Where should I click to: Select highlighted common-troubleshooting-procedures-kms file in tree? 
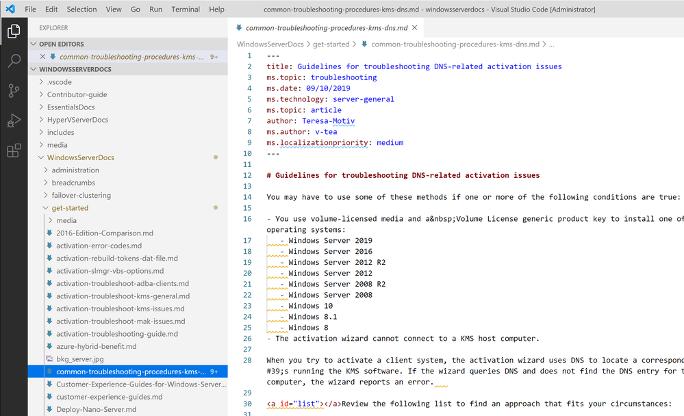[x=128, y=372]
